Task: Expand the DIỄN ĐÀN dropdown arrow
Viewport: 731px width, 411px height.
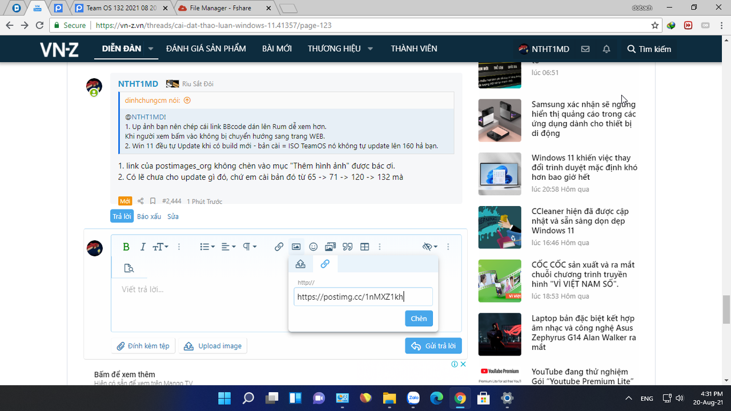Action: (x=151, y=49)
